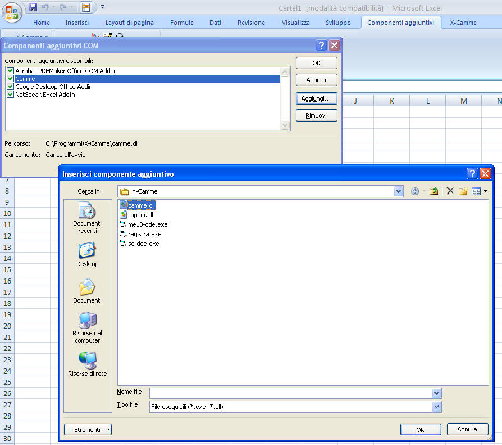
Task: Expand the Cerca in folder dropdown
Action: [398, 191]
